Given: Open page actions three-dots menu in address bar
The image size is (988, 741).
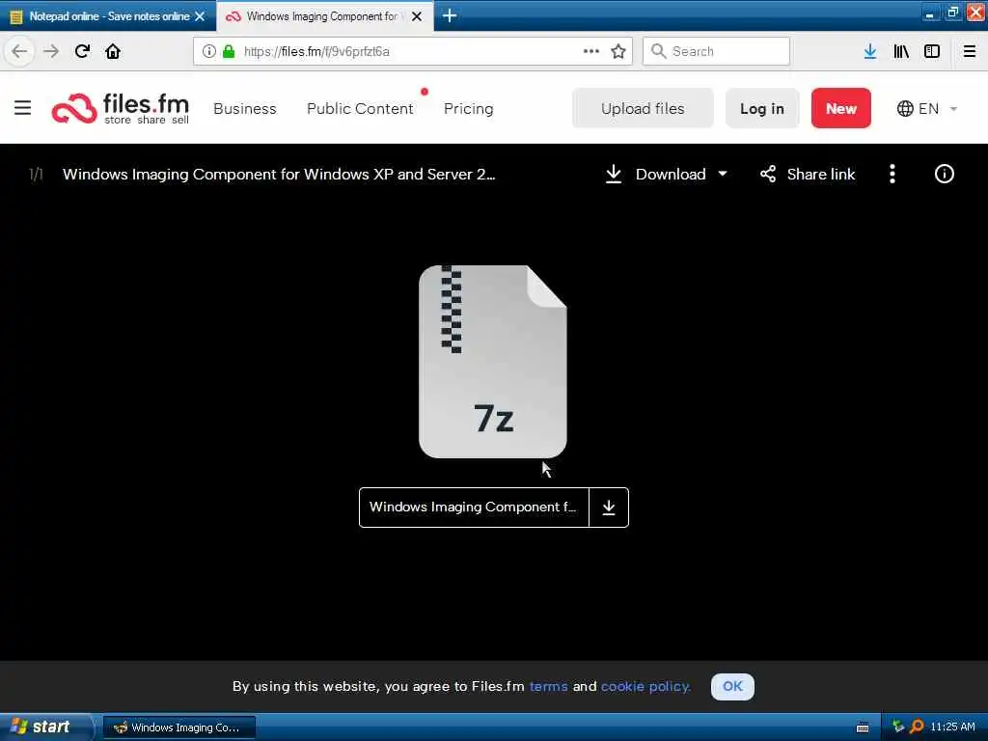Looking at the screenshot, I should tap(591, 51).
